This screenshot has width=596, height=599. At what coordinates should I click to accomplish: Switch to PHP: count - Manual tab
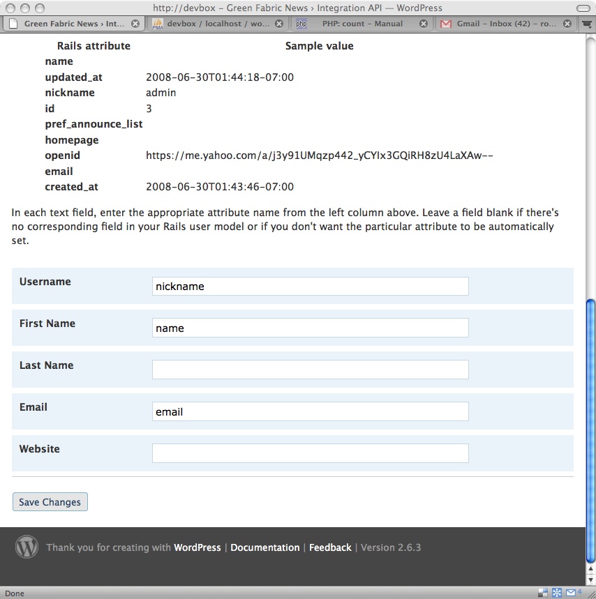[362, 24]
